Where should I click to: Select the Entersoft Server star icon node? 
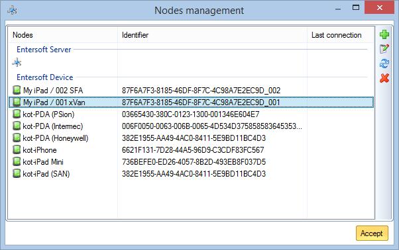(17, 62)
